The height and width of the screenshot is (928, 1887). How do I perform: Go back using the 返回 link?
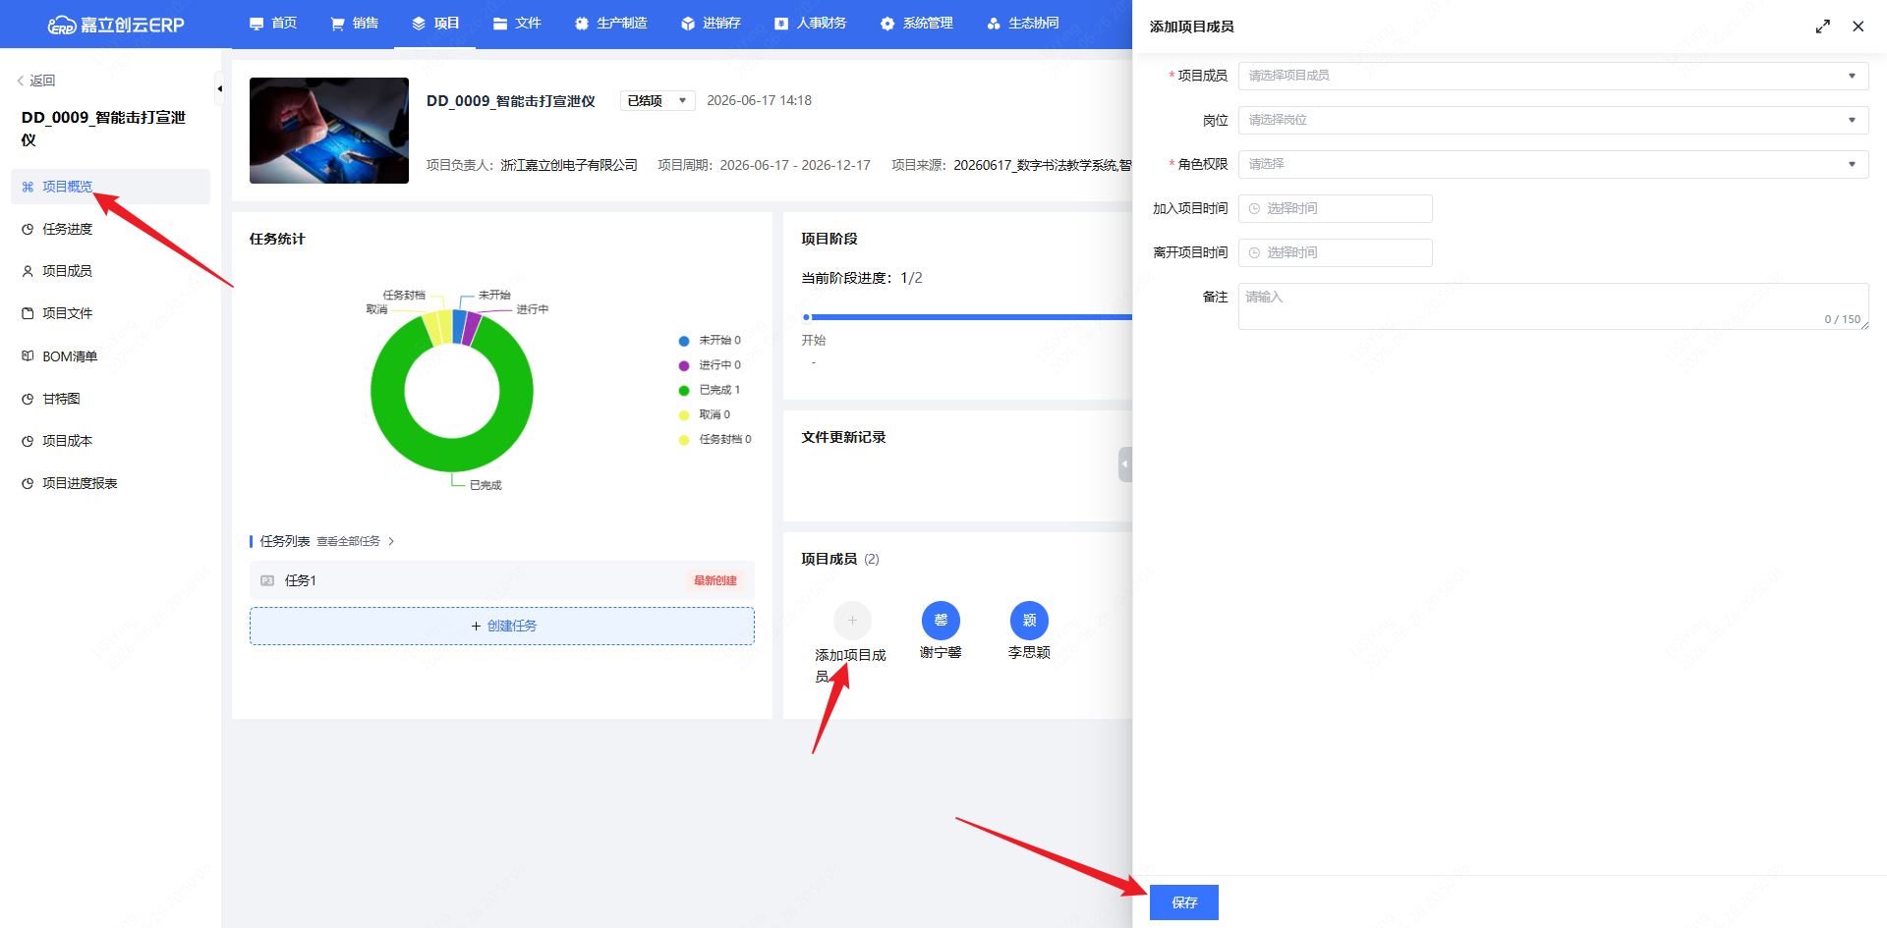point(36,81)
